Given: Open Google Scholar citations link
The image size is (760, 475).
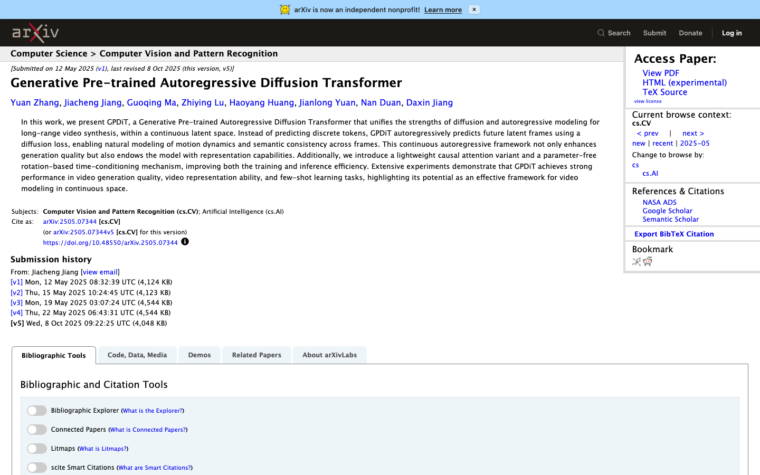Looking at the screenshot, I should (667, 211).
